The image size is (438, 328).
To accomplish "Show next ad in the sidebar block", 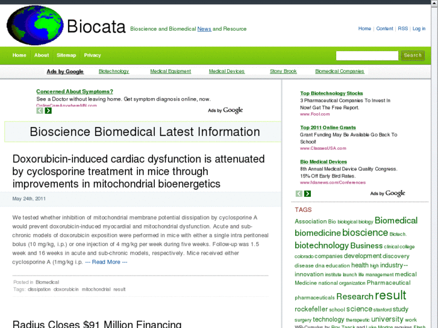I will point(307,193).
